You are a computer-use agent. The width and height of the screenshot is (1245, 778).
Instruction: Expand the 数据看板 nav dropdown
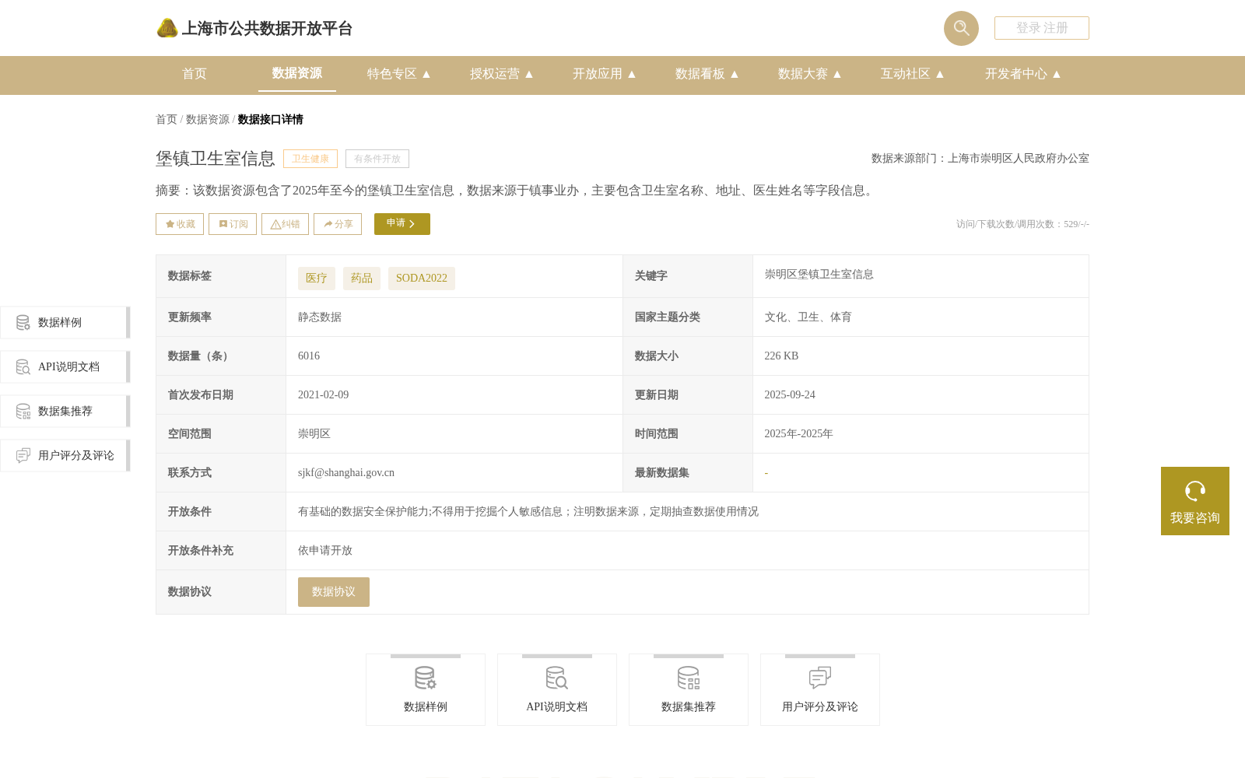(x=707, y=74)
